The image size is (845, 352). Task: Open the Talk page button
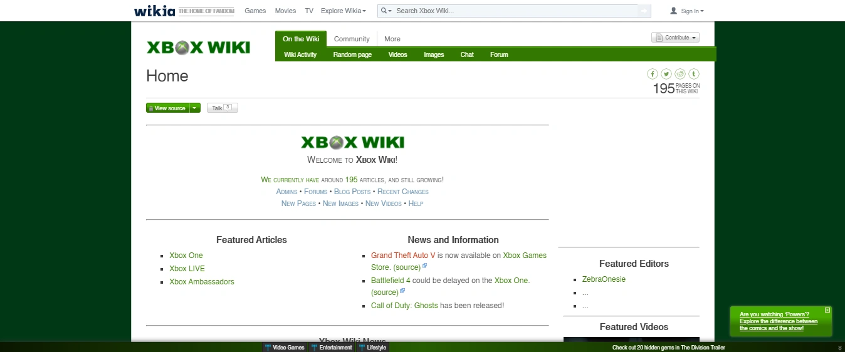coord(223,108)
